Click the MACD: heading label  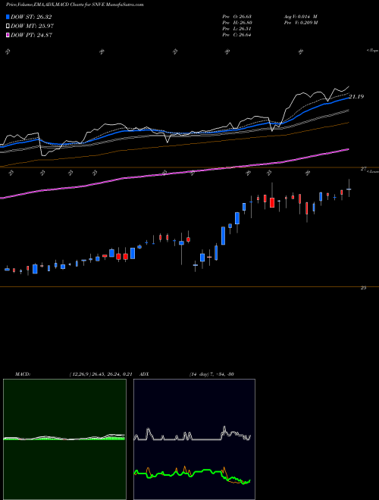click(x=23, y=374)
